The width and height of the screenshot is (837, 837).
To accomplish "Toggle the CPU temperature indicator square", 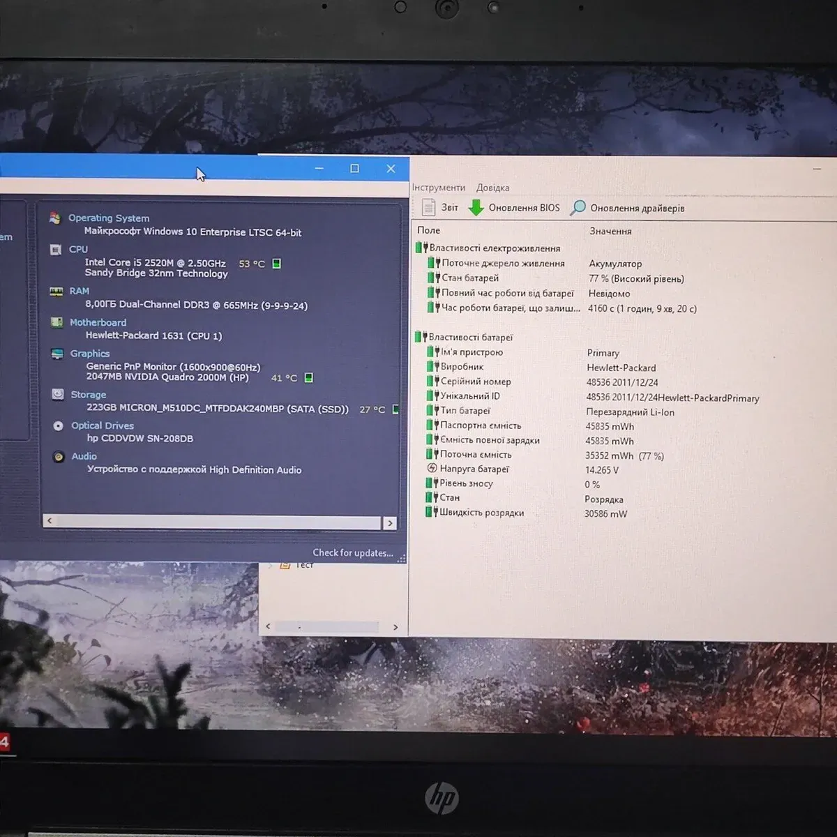I will coord(276,264).
